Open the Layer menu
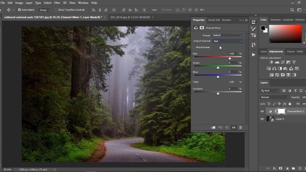 click(29, 3)
